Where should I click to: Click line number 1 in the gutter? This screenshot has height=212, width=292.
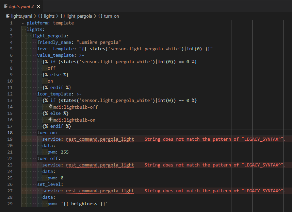(11, 23)
